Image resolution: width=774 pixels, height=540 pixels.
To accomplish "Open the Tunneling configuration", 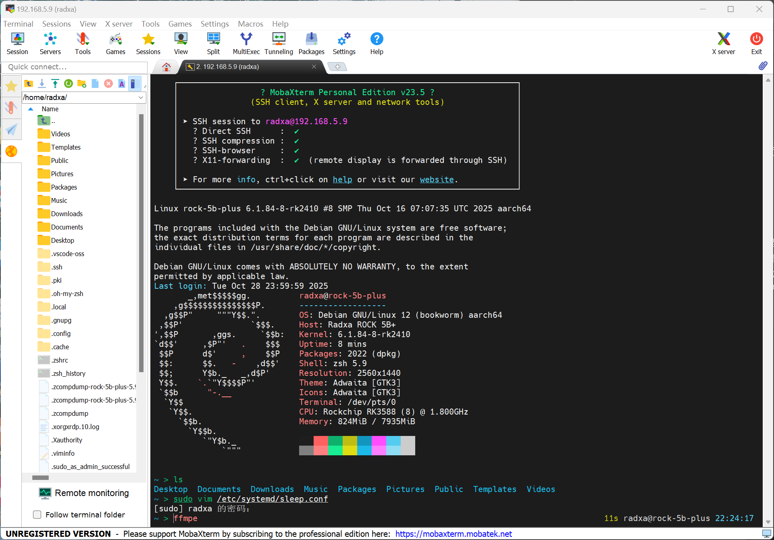I will (x=279, y=43).
